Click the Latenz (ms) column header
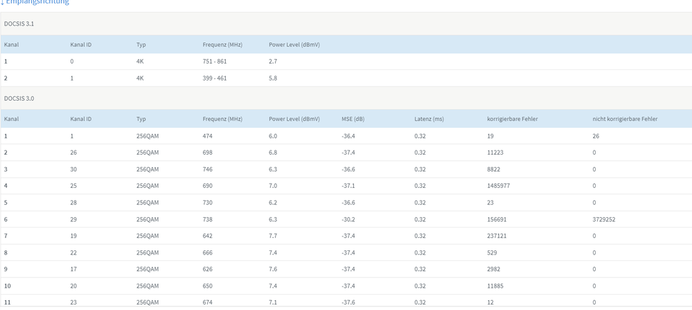 pyautogui.click(x=429, y=119)
